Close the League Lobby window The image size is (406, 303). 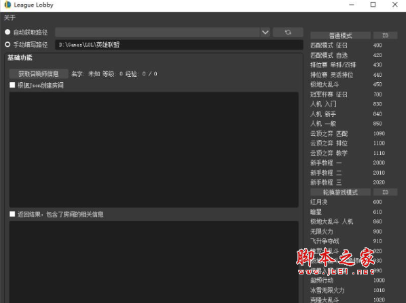coord(395,5)
